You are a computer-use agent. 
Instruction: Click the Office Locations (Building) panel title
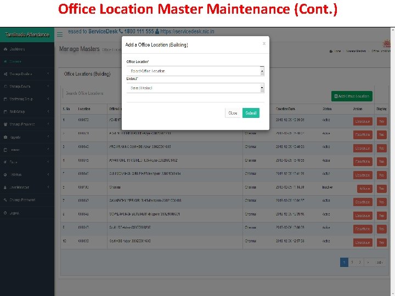(87, 74)
